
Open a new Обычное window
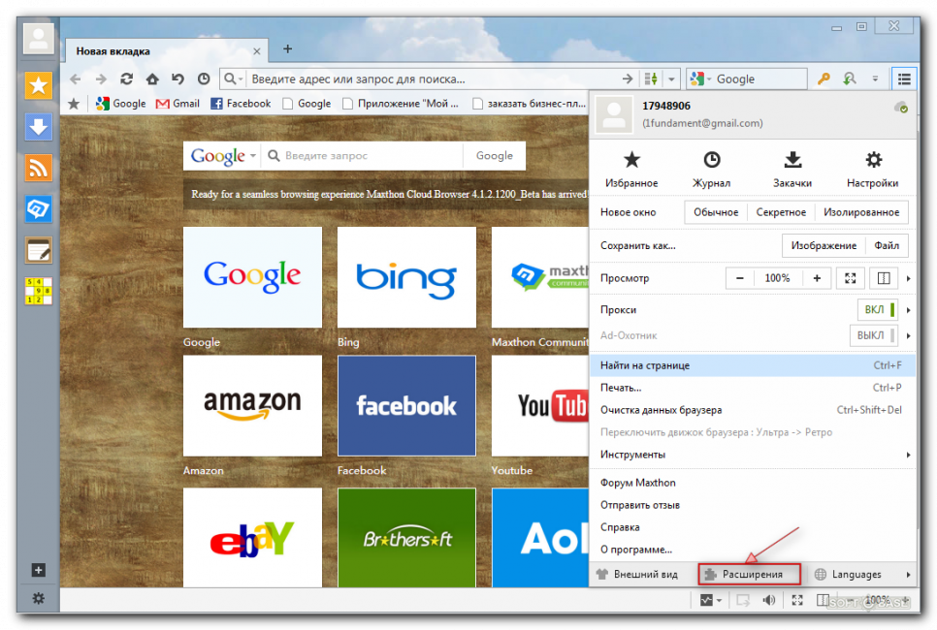click(715, 212)
